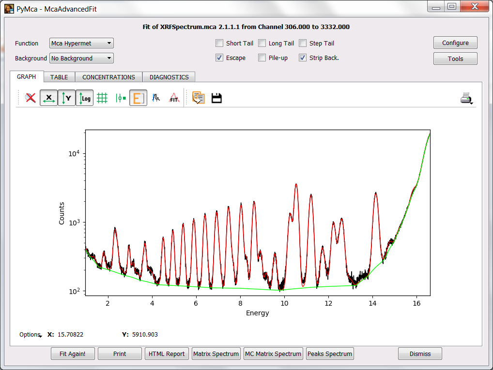Open the Options menu below graph
The image size is (493, 370).
(x=30, y=335)
